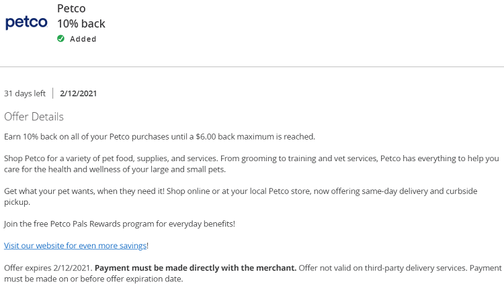504x284 pixels.
Task: Click the 'Earn 10% back on all' sentence
Action: (x=159, y=136)
